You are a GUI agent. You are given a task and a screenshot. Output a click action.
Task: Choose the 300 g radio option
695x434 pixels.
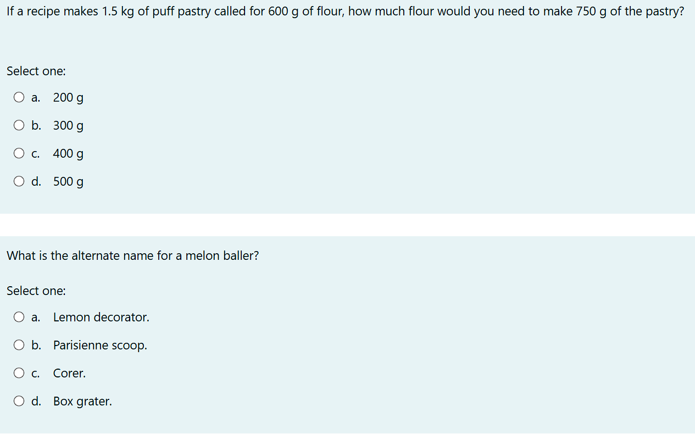[19, 126]
